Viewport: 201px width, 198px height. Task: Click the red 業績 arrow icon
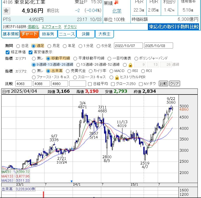116,3
